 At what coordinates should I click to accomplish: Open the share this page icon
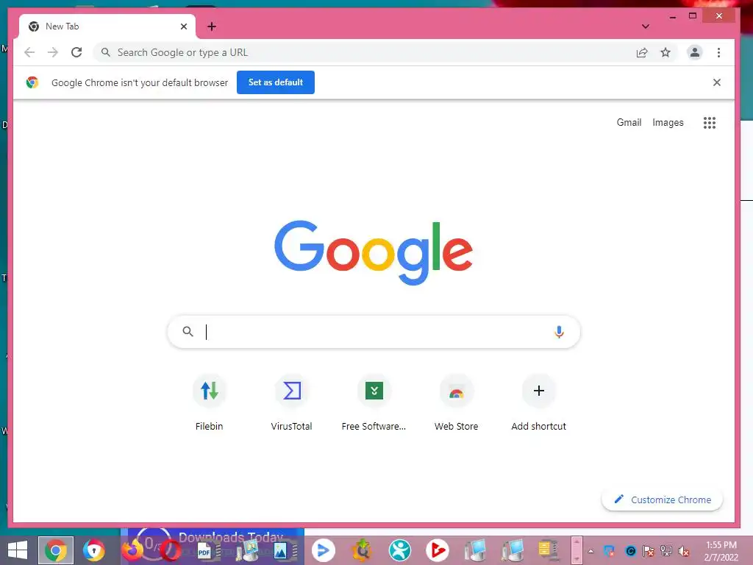click(x=641, y=52)
